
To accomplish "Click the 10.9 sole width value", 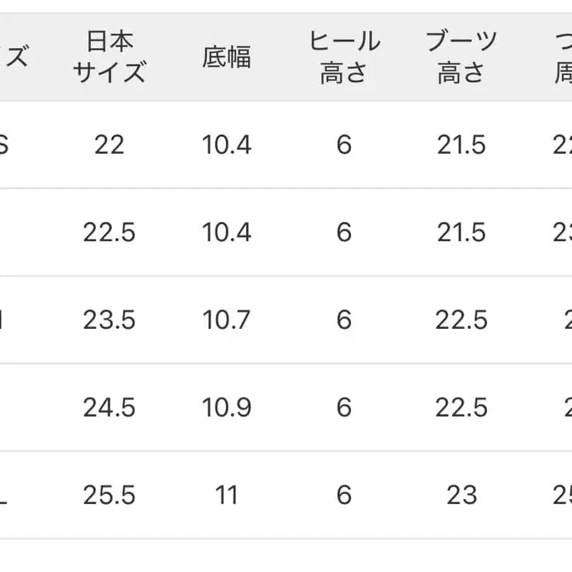I will [226, 408].
